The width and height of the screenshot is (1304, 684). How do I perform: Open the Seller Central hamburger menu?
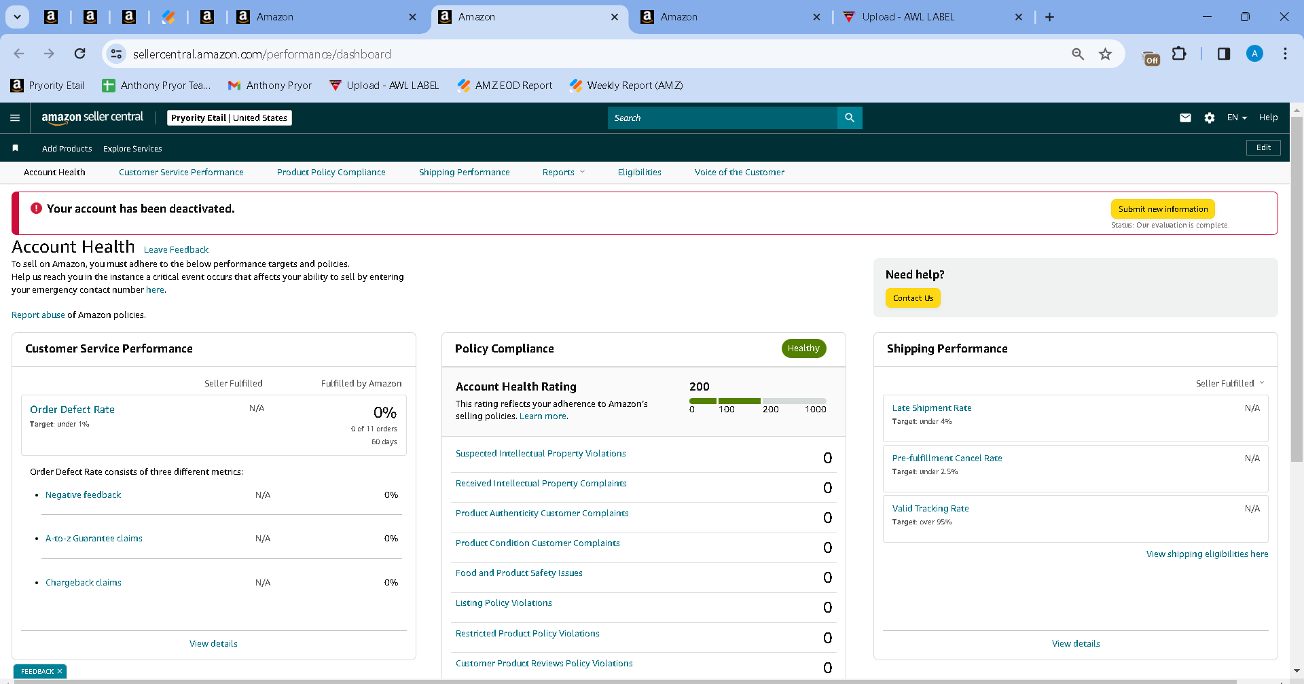(15, 118)
